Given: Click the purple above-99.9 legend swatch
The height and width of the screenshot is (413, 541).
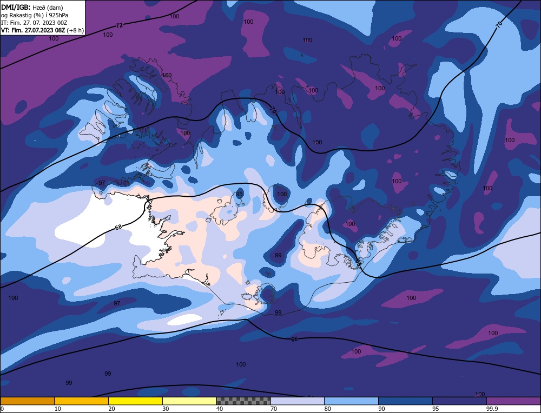Looking at the screenshot, I should click(x=513, y=401).
